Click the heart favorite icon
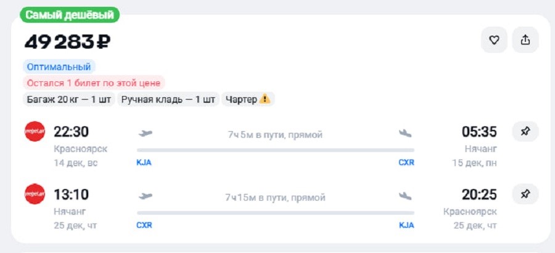This screenshot has width=555, height=253. 494,40
